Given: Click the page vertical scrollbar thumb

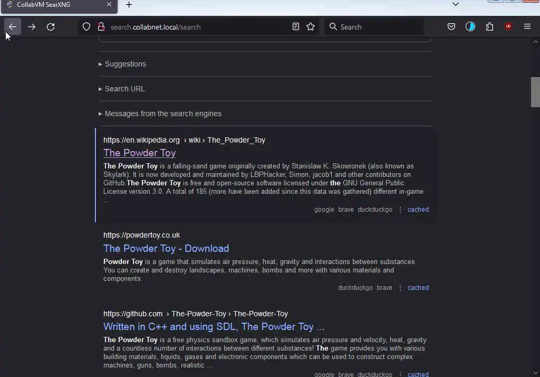Looking at the screenshot, I should pyautogui.click(x=535, y=92).
